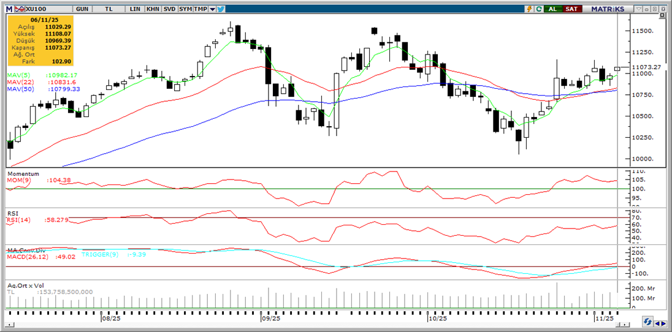Click the Matriks M logo icon

[9, 9]
